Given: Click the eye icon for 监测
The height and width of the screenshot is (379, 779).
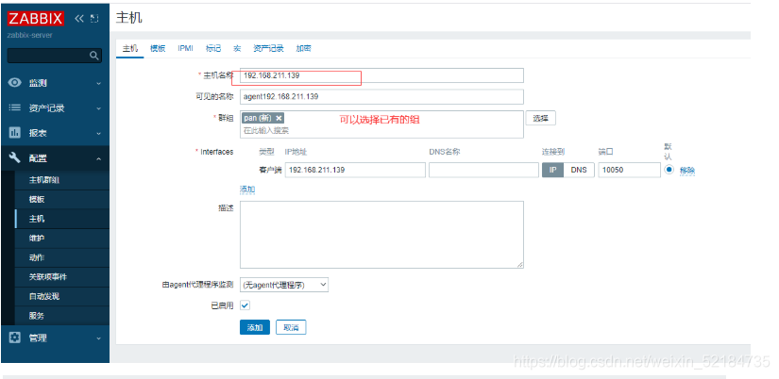Looking at the screenshot, I should (x=15, y=83).
